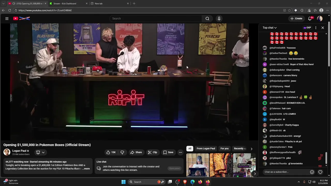Open YouTube account avatar menu

tap(320, 19)
